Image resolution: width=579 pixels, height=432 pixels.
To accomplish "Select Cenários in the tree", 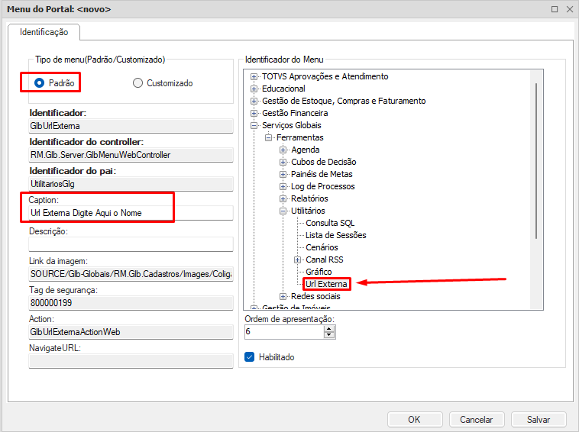I will click(322, 247).
